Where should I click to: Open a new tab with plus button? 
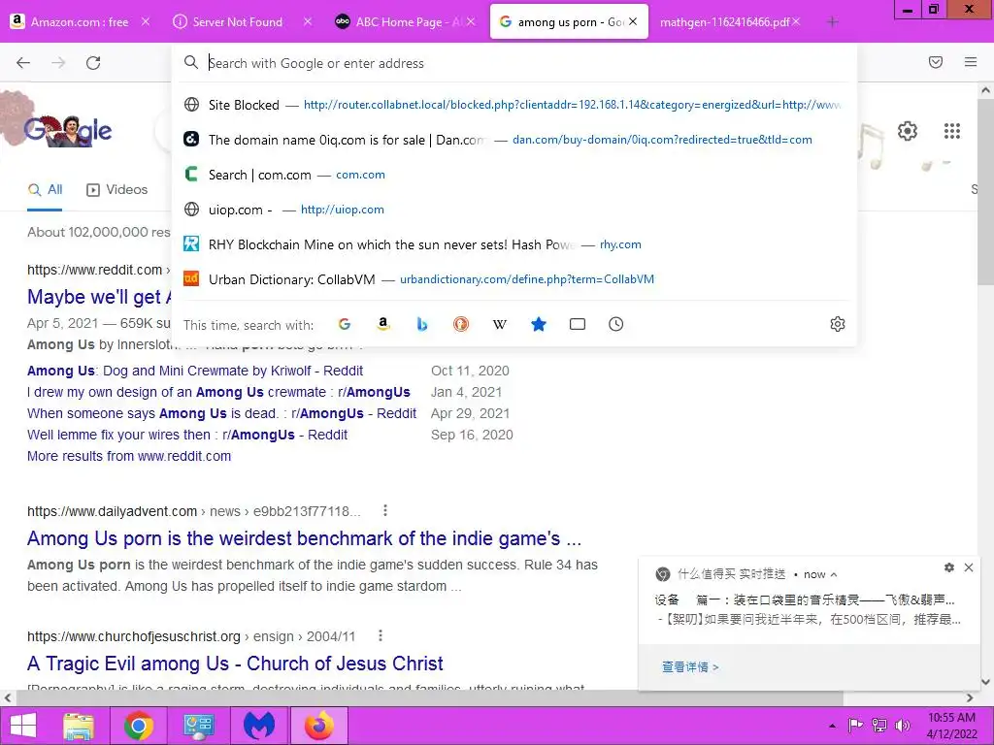click(x=832, y=22)
